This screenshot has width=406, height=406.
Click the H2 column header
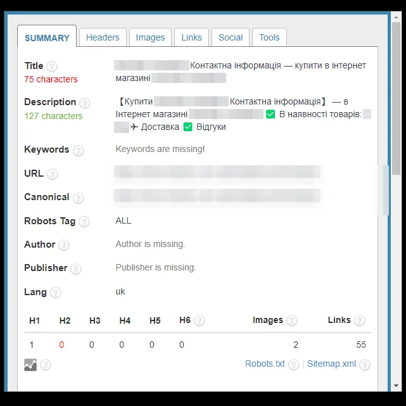click(65, 320)
